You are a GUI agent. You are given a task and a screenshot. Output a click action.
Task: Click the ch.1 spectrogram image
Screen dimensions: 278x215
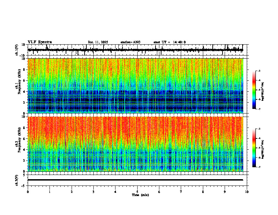pos(135,86)
